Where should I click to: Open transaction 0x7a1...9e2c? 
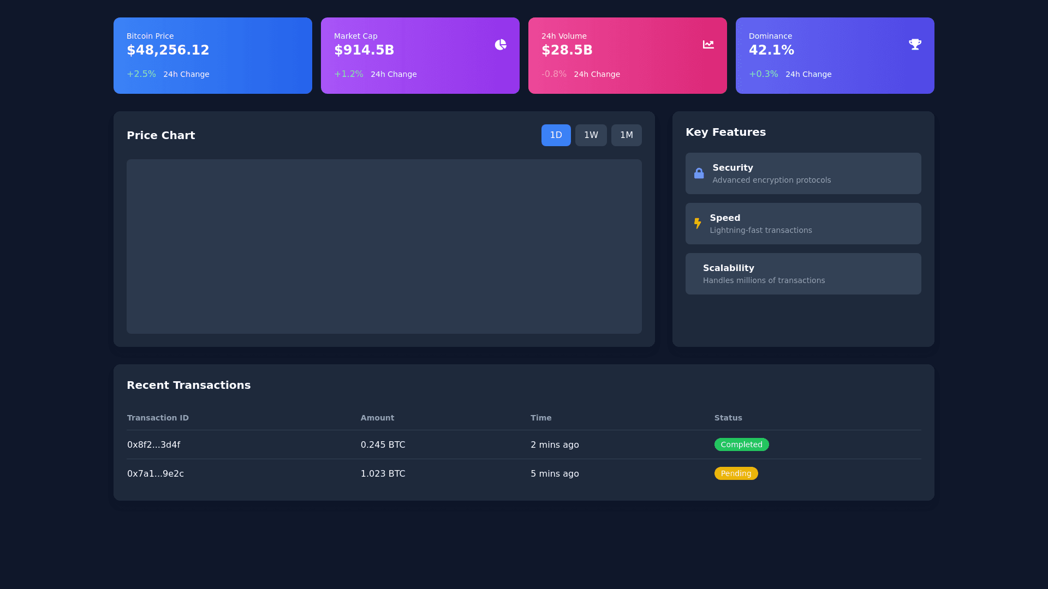tap(155, 473)
